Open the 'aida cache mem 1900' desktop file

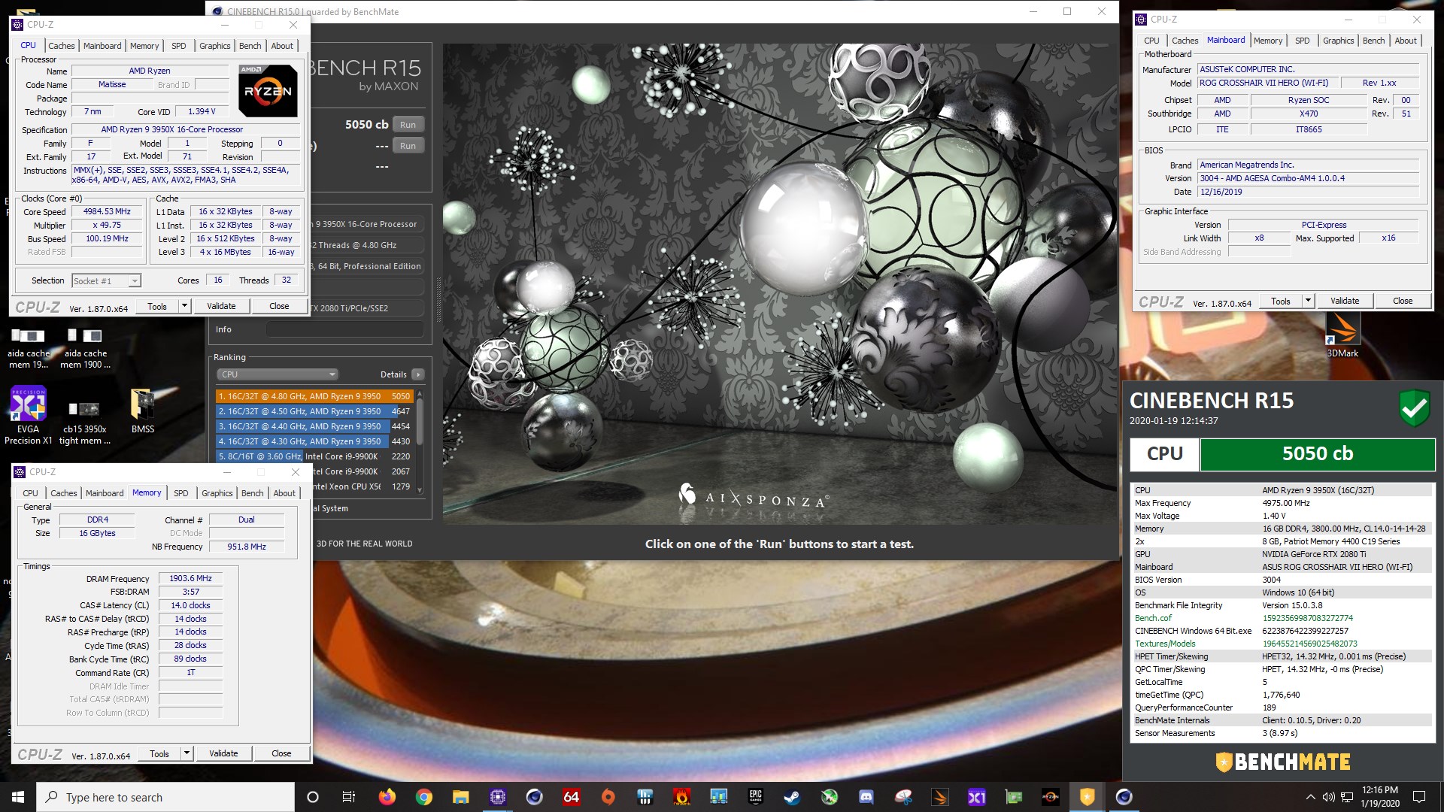(85, 348)
